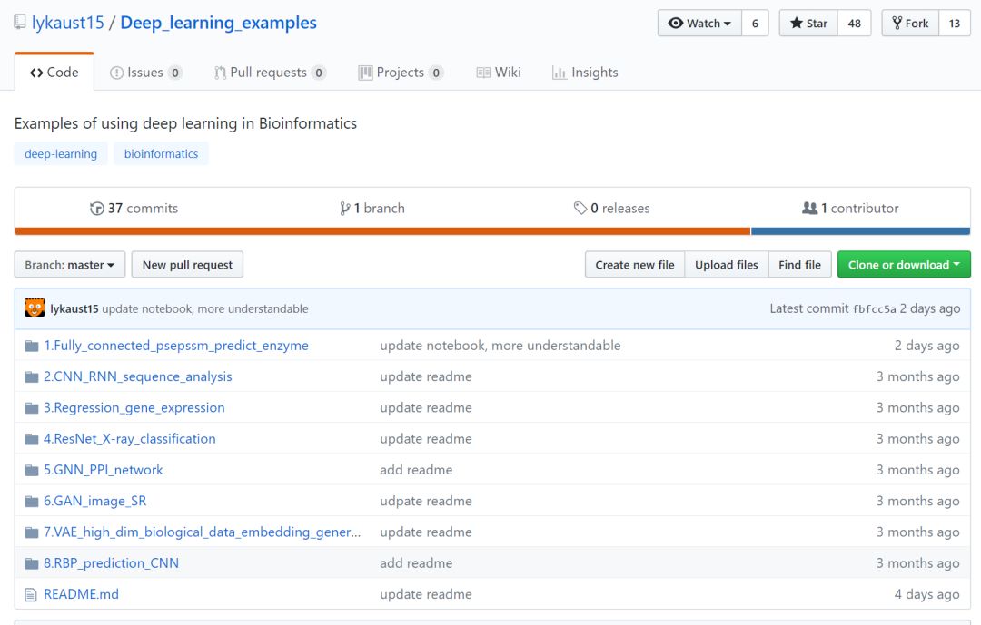Click the README.md file icon
Screen dimensions: 981x625
pyautogui.click(x=32, y=594)
